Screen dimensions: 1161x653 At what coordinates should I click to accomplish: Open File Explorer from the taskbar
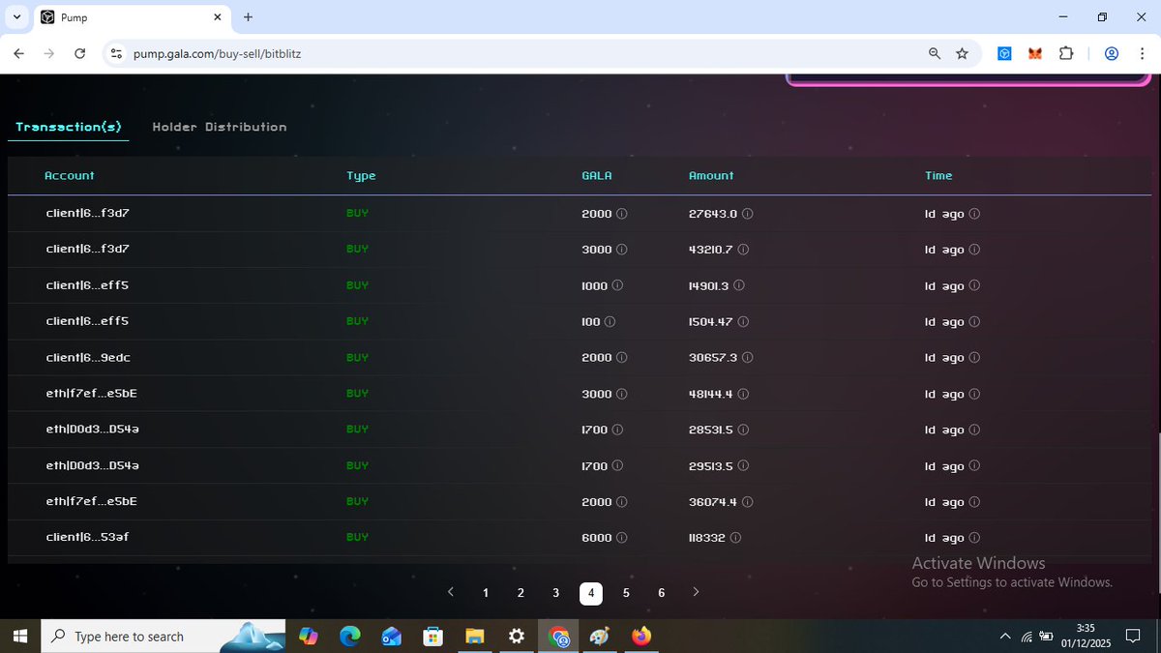click(x=475, y=637)
